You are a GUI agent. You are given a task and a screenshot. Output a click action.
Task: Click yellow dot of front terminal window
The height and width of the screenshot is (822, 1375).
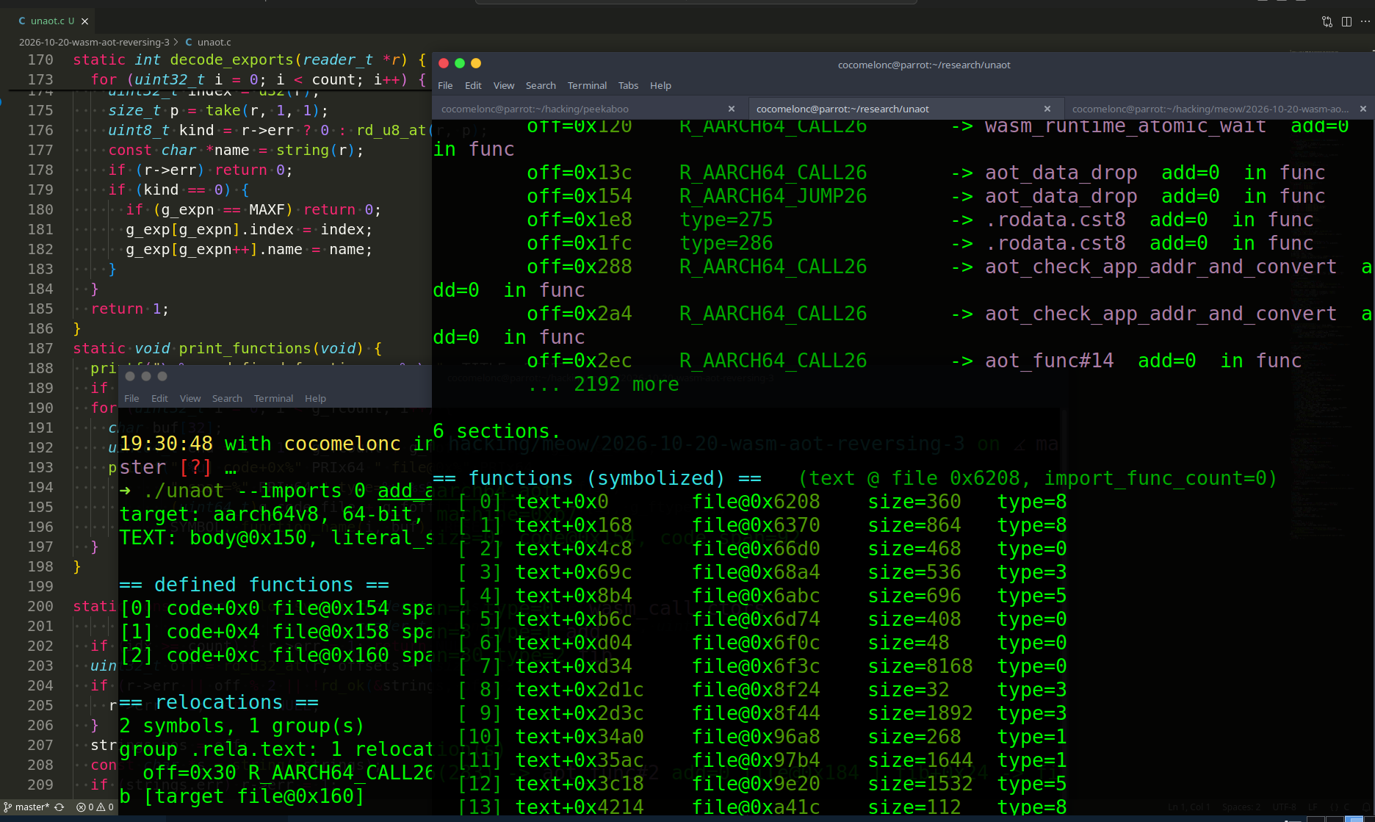pos(476,63)
